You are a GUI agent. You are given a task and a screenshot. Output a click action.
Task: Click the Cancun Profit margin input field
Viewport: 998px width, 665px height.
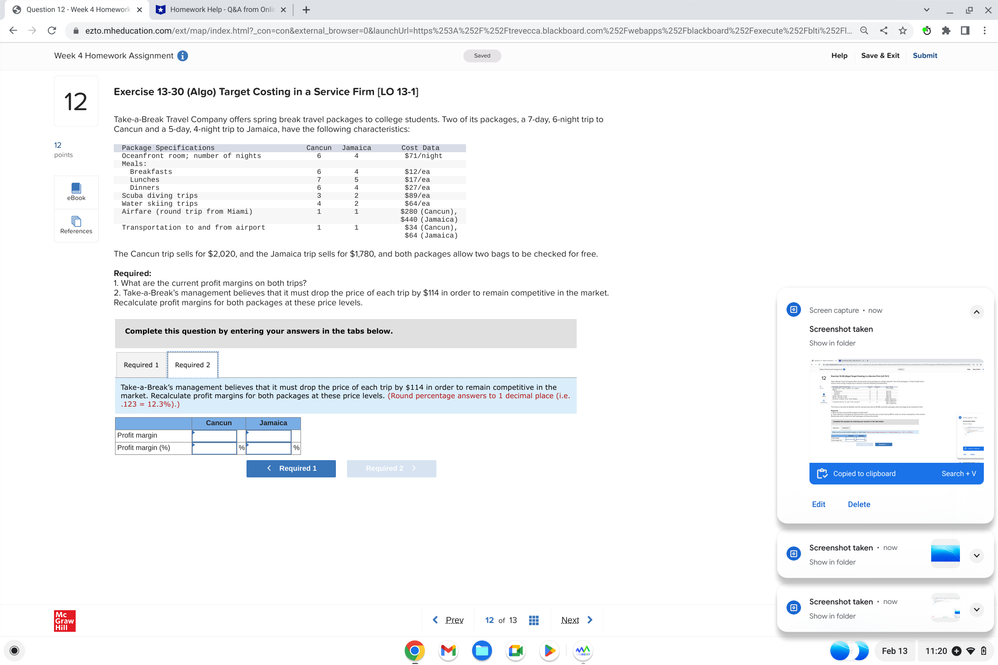tap(215, 435)
